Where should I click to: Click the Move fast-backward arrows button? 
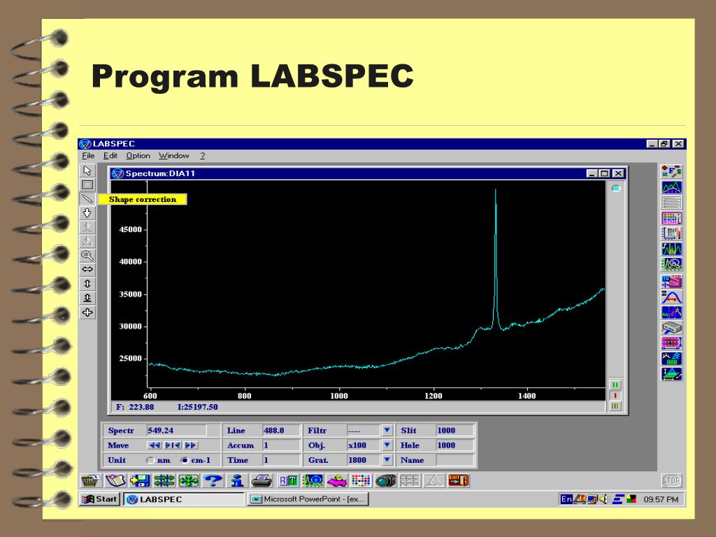point(155,445)
